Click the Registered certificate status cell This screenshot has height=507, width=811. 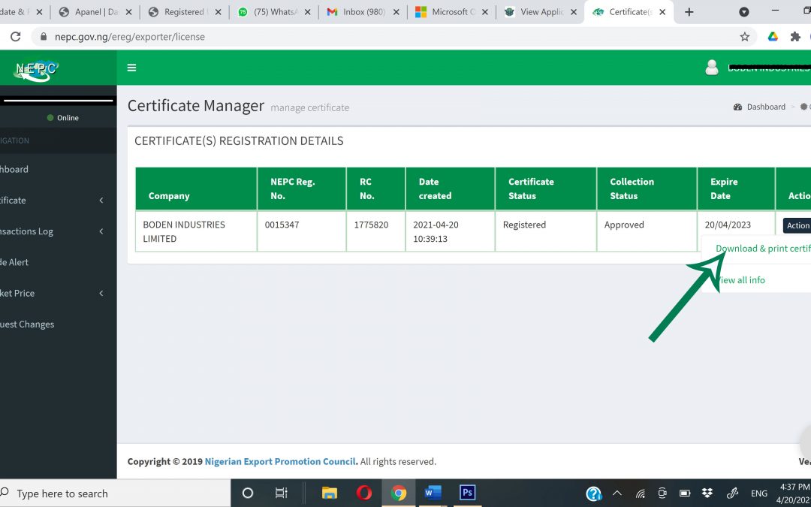546,231
